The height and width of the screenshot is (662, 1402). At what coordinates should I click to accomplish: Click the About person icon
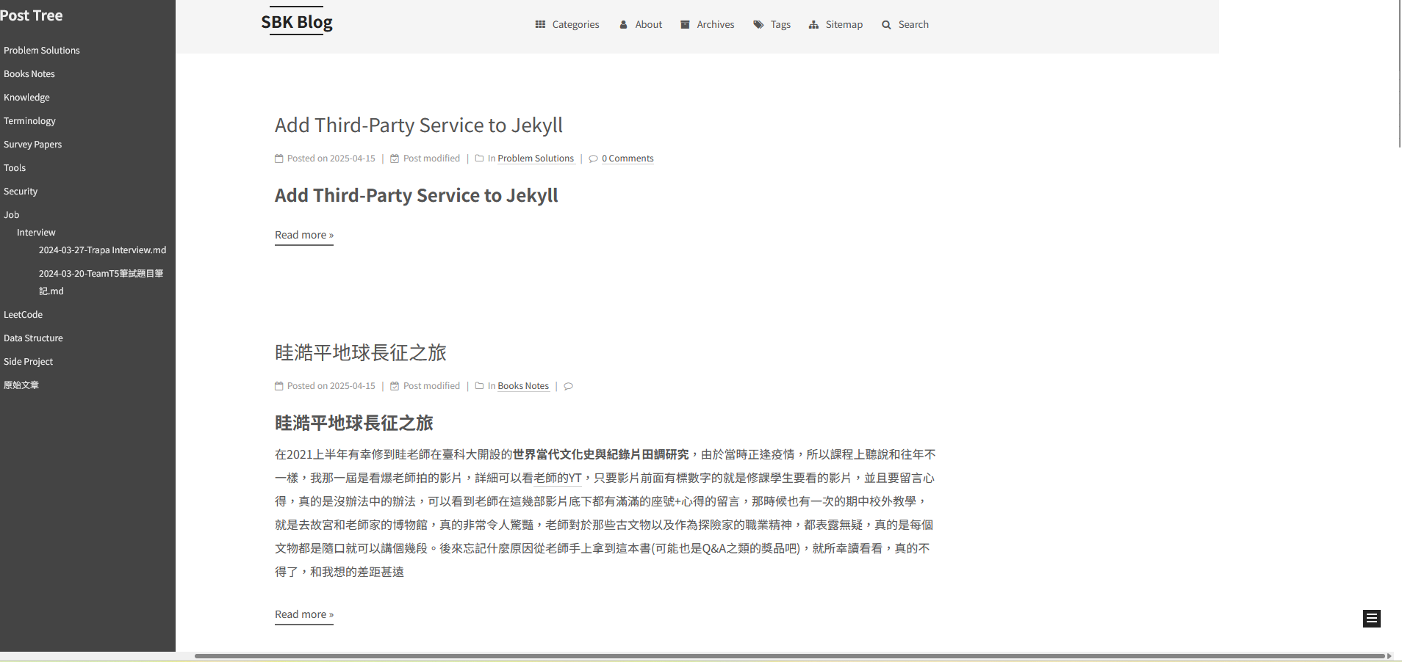623,24
